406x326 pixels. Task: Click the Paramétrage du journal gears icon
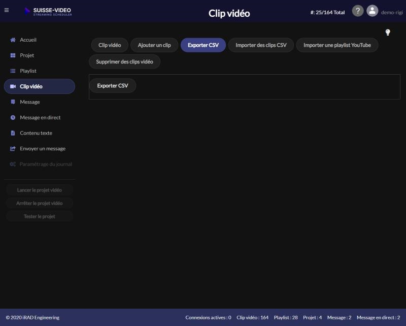pos(13,165)
